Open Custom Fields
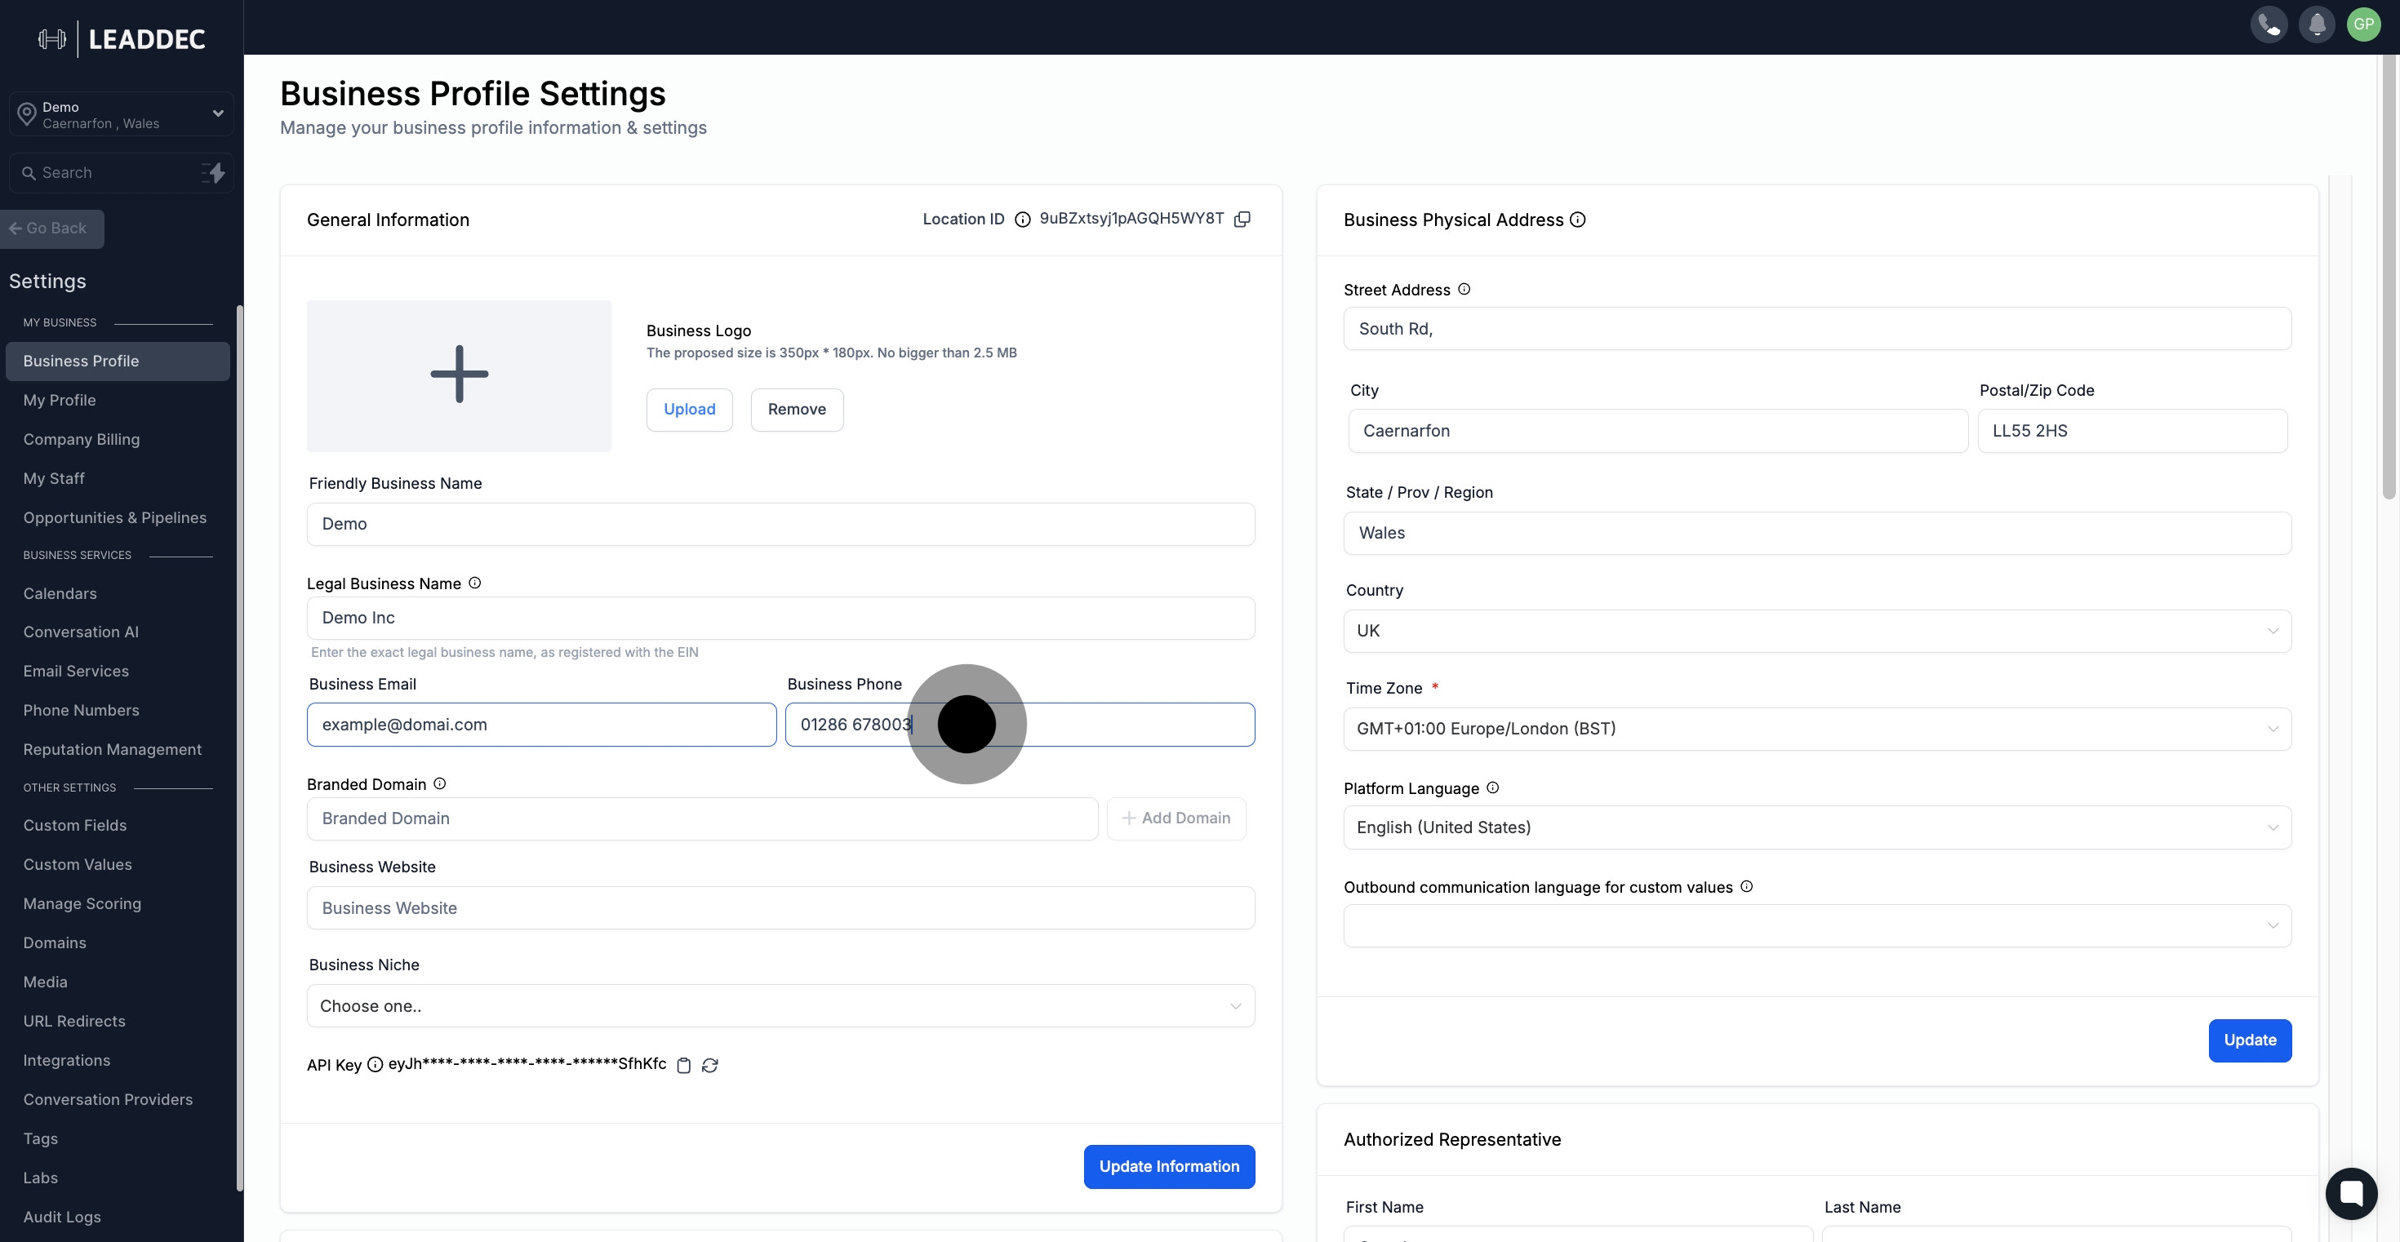2400x1242 pixels. (x=74, y=826)
